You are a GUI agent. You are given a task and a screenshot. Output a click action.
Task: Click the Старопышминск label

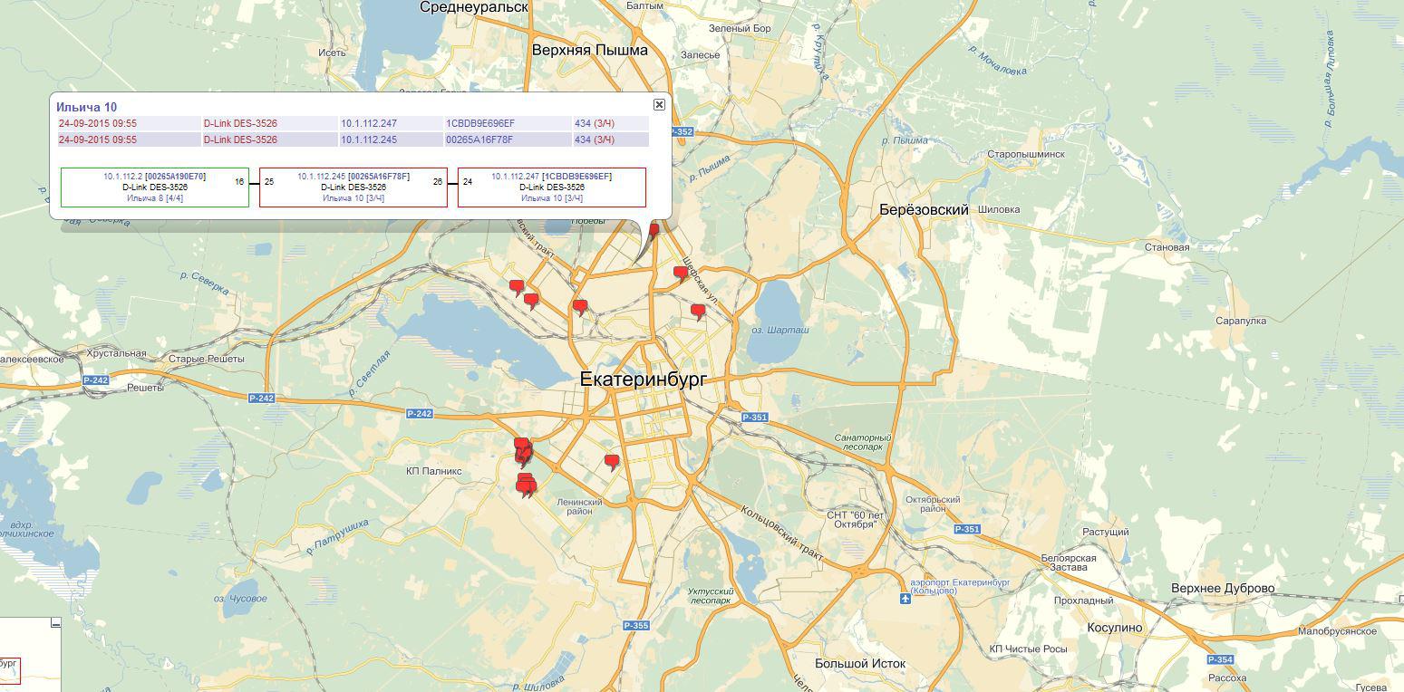click(x=1026, y=155)
